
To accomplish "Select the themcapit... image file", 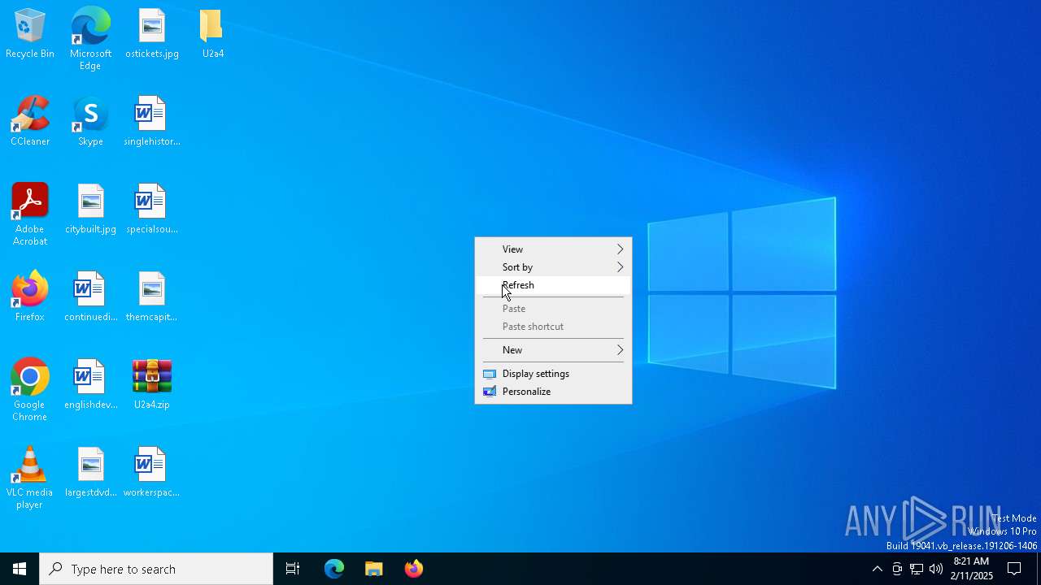I will [152, 297].
